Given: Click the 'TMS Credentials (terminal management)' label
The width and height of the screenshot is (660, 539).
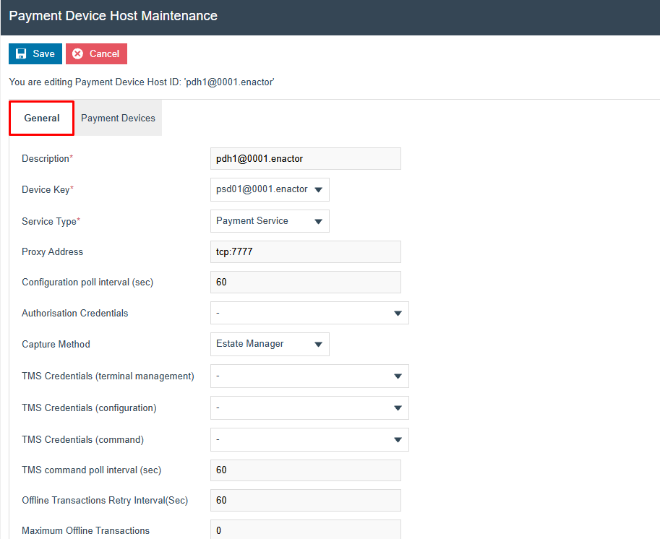Looking at the screenshot, I should tap(108, 376).
